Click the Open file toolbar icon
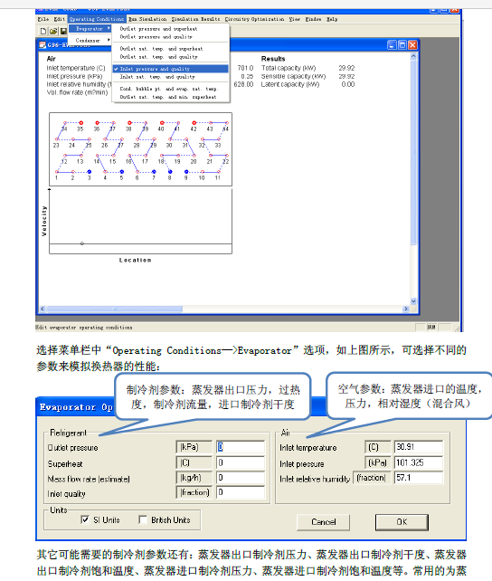Screen dimensions: 492x581 point(53,32)
